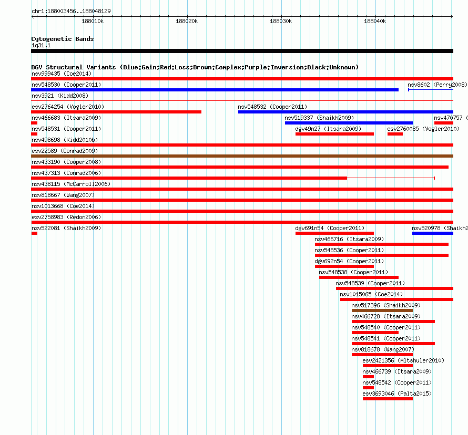Click nsv437313 (Conrad2006) label

[x=66, y=173]
